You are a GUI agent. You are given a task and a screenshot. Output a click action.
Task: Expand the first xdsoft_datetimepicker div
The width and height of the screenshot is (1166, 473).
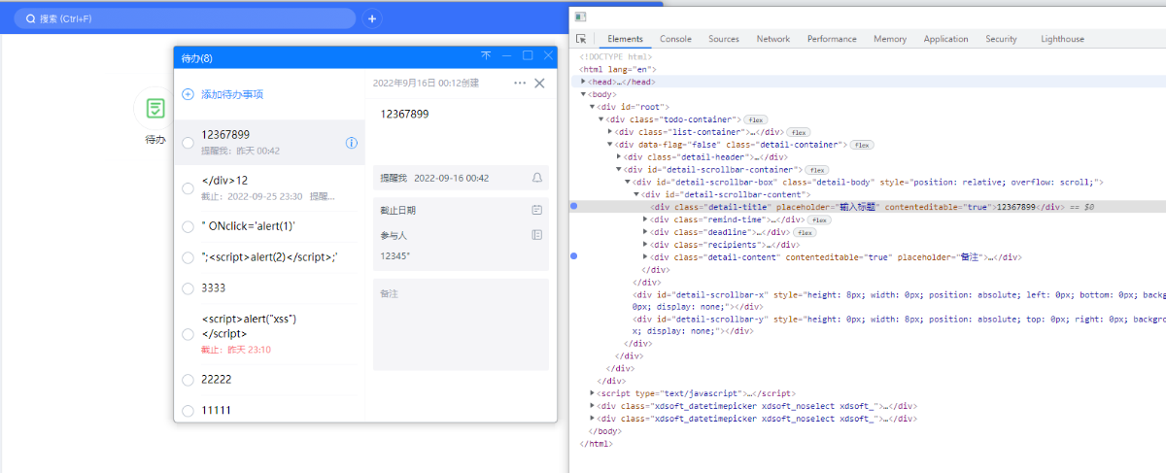[x=593, y=406]
